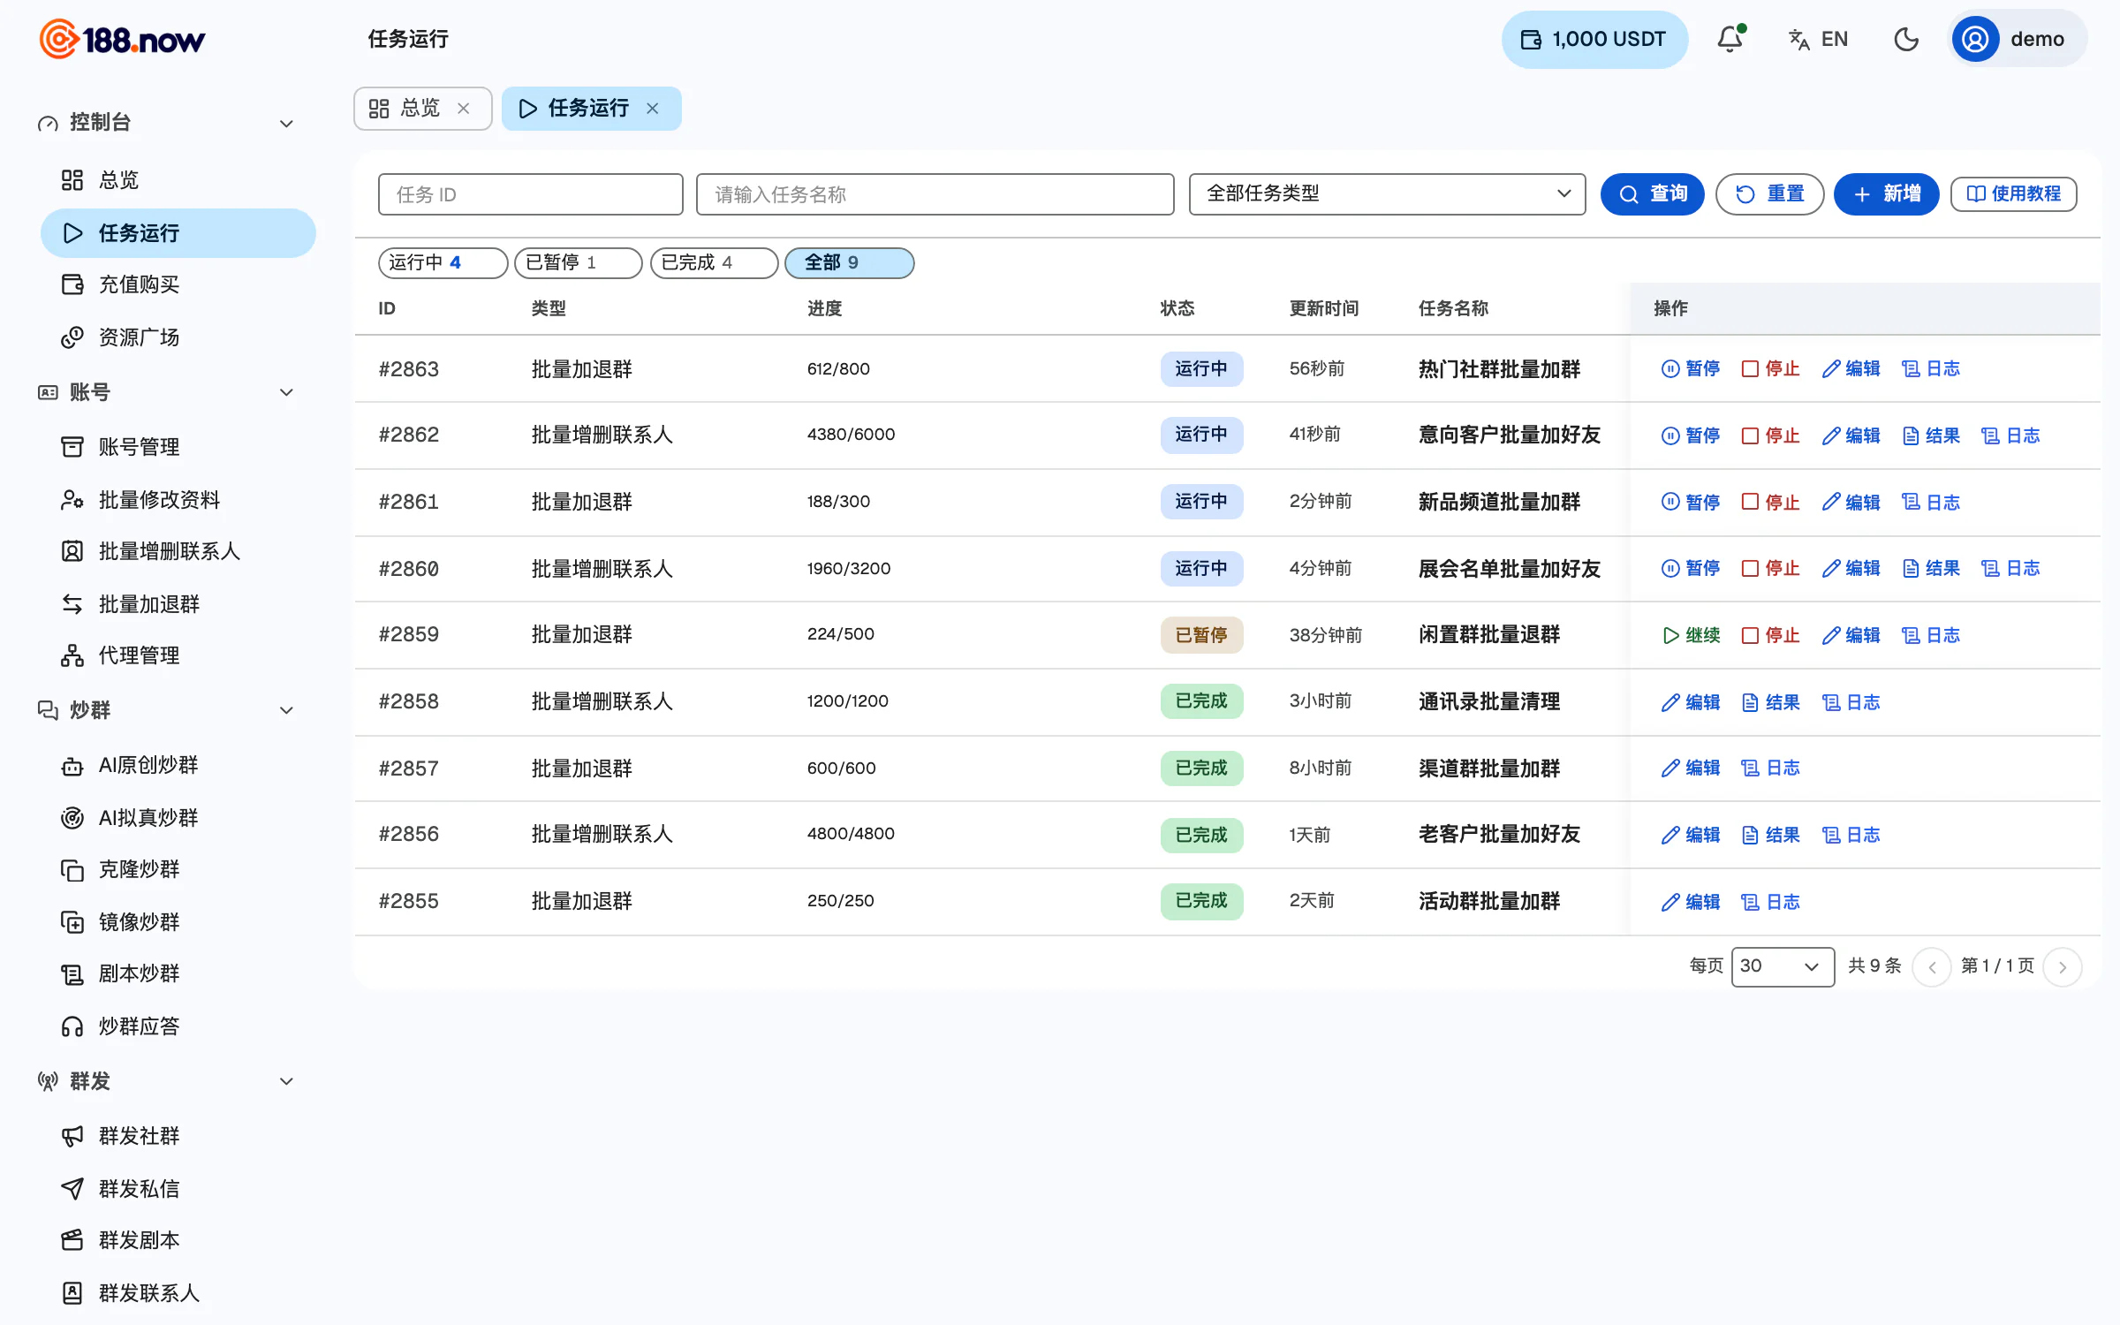This screenshot has width=2120, height=1325.
Task: Open 账号管理 in sidebar
Action: [x=178, y=447]
